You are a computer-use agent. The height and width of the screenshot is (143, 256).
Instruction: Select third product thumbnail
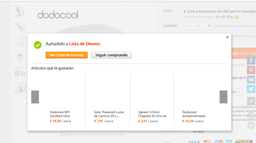tap(20, 42)
